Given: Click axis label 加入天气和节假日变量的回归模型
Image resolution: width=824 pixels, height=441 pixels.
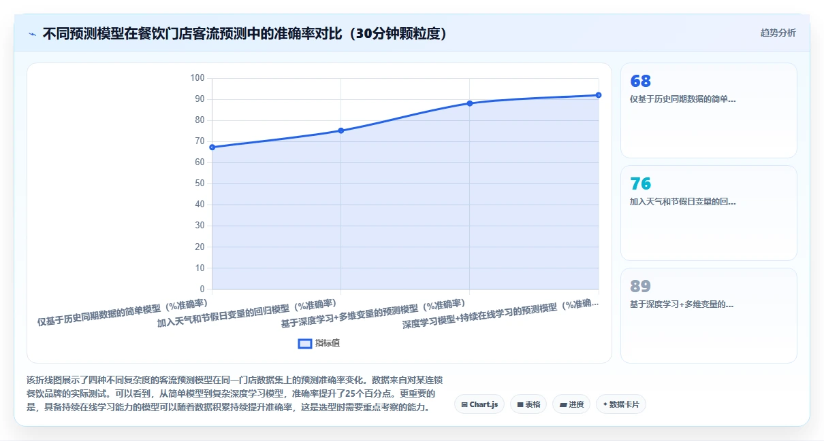Looking at the screenshot, I should tap(247, 313).
